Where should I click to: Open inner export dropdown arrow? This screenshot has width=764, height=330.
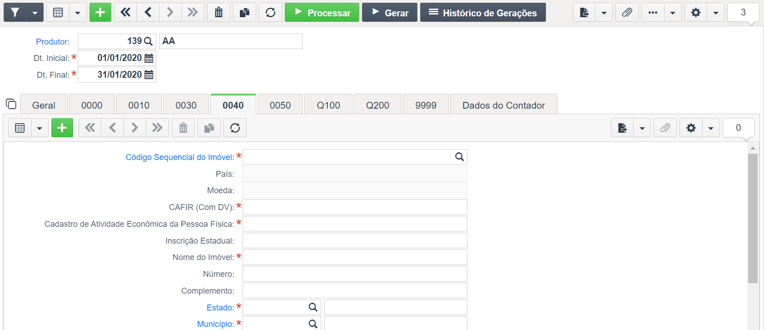point(642,128)
